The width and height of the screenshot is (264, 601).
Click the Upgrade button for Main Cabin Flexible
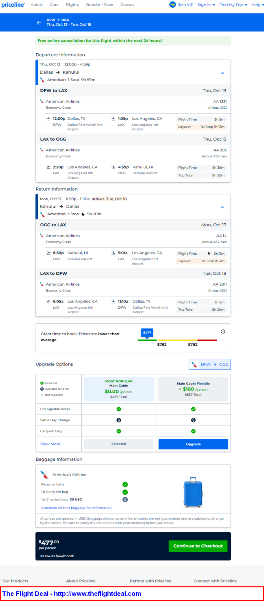(193, 444)
